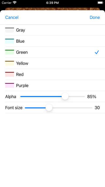Screen dimensions: 105x187
Task: Tap the blue note color swatch
Action: [x=10, y=41]
